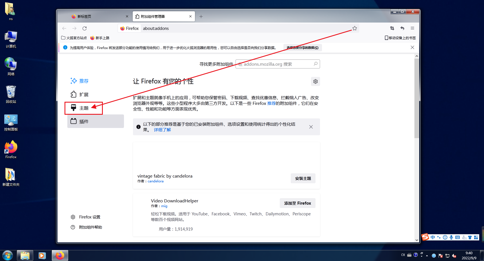Click the Firefox taskbar button
Image resolution: width=484 pixels, height=261 pixels.
[60, 256]
